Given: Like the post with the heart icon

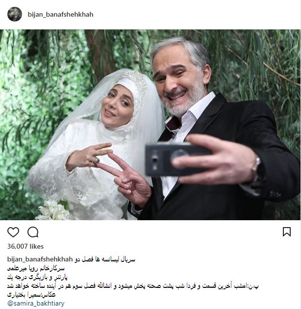Looking at the screenshot, I should pos(13,232).
